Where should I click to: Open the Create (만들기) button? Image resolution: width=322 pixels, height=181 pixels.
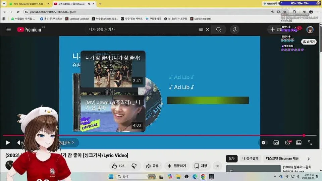(276, 29)
